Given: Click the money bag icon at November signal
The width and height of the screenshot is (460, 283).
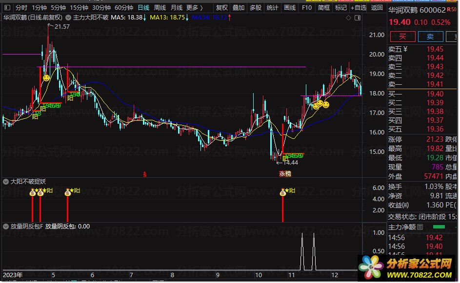Looking at the screenshot, I should pos(283,192).
